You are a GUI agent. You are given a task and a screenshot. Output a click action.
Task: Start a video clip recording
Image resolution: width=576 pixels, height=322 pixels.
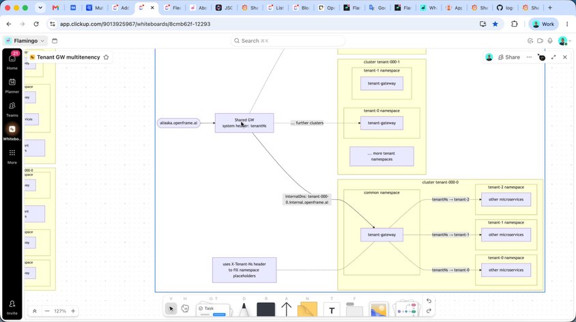540,41
